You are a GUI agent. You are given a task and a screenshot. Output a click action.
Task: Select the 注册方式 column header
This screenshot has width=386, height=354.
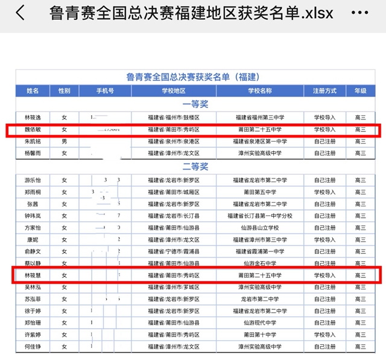[x=324, y=91]
